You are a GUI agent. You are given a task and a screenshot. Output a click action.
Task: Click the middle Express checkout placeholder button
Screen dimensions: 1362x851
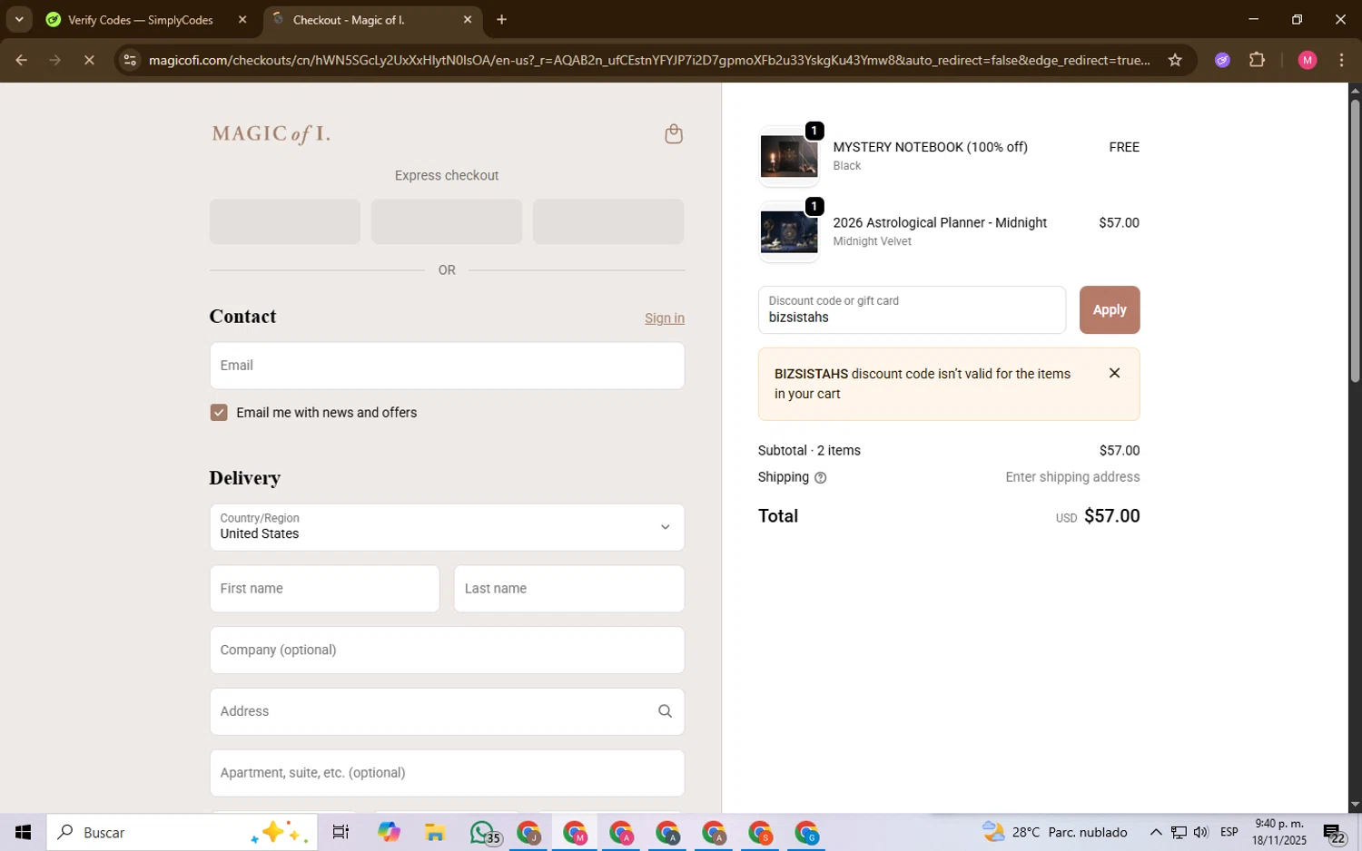pyautogui.click(x=447, y=221)
